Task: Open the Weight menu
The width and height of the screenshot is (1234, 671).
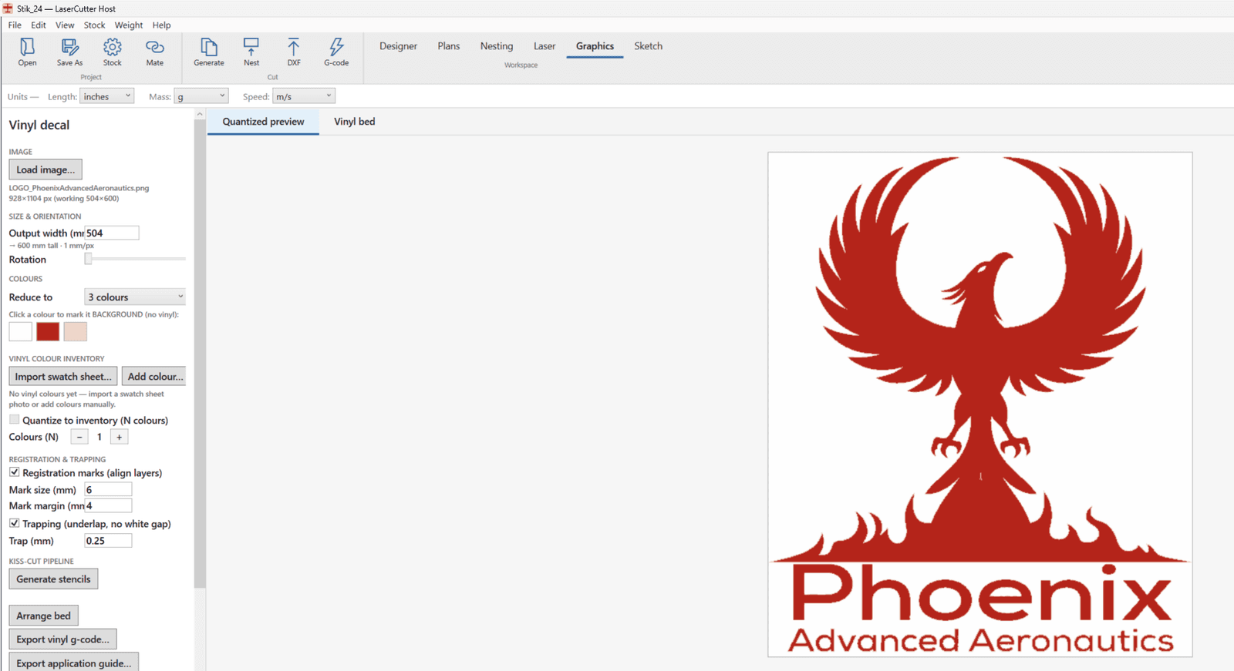Action: (129, 25)
